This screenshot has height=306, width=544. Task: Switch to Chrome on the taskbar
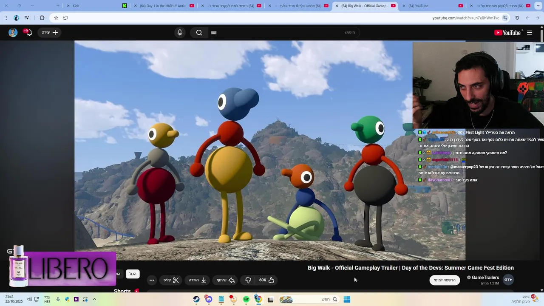click(x=258, y=299)
